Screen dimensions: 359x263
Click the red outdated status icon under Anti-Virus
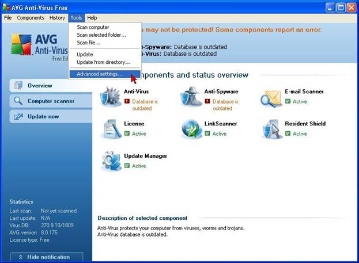click(127, 101)
